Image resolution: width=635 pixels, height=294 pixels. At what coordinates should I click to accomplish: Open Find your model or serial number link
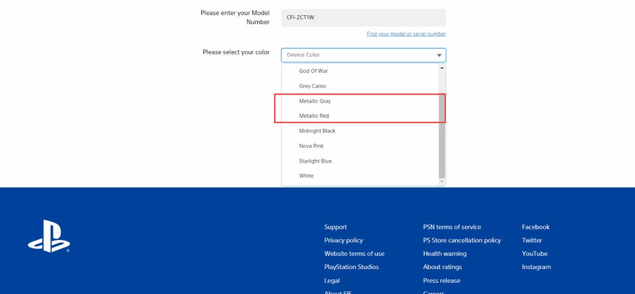coord(406,34)
